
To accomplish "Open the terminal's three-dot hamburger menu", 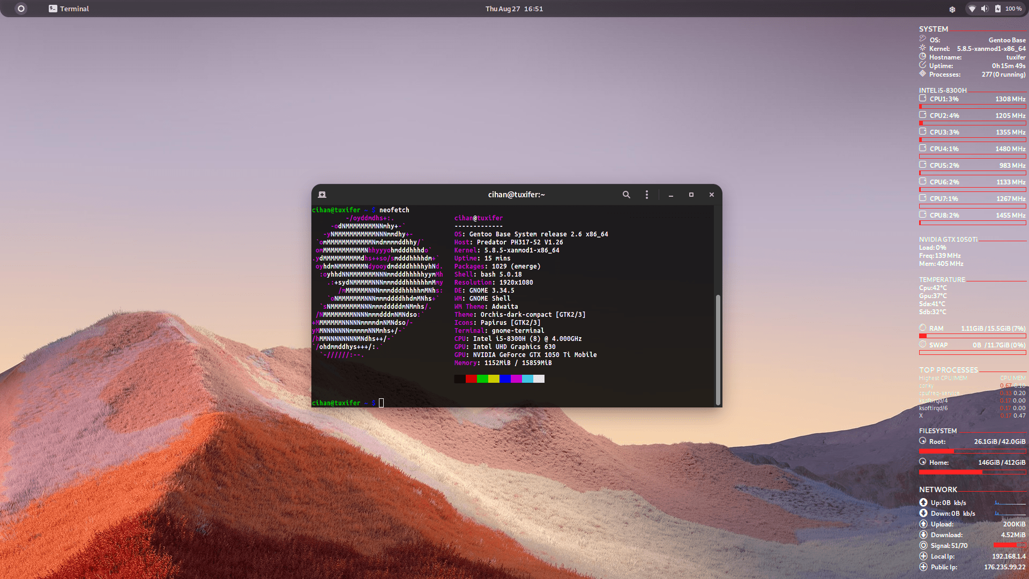I will coord(647,195).
